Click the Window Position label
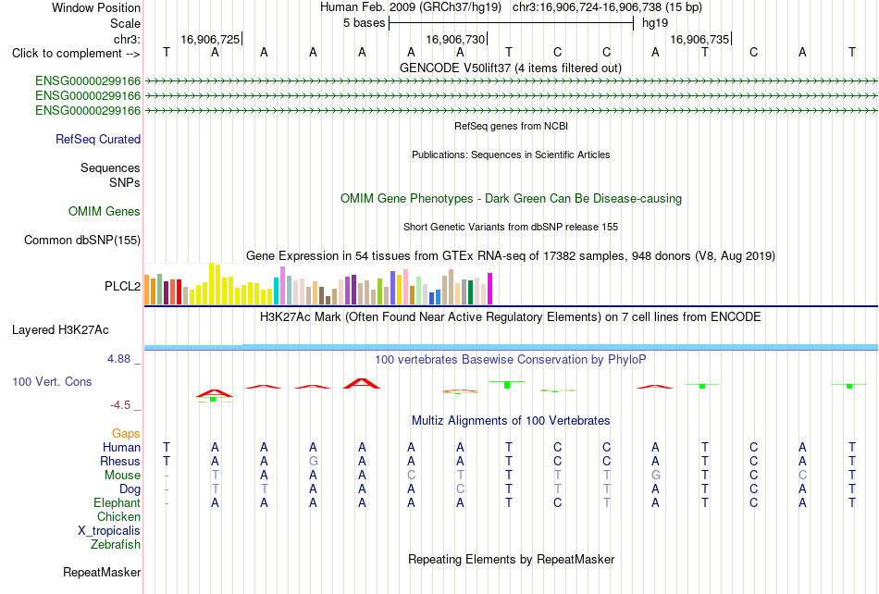 (x=96, y=7)
